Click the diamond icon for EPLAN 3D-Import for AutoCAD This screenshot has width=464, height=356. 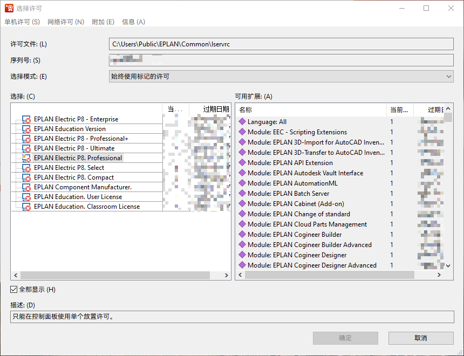[242, 142]
